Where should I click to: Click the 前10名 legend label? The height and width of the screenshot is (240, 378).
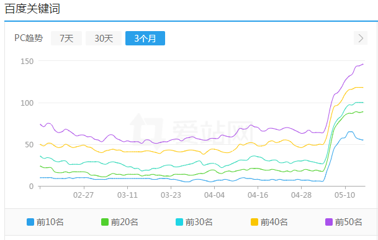point(50,222)
